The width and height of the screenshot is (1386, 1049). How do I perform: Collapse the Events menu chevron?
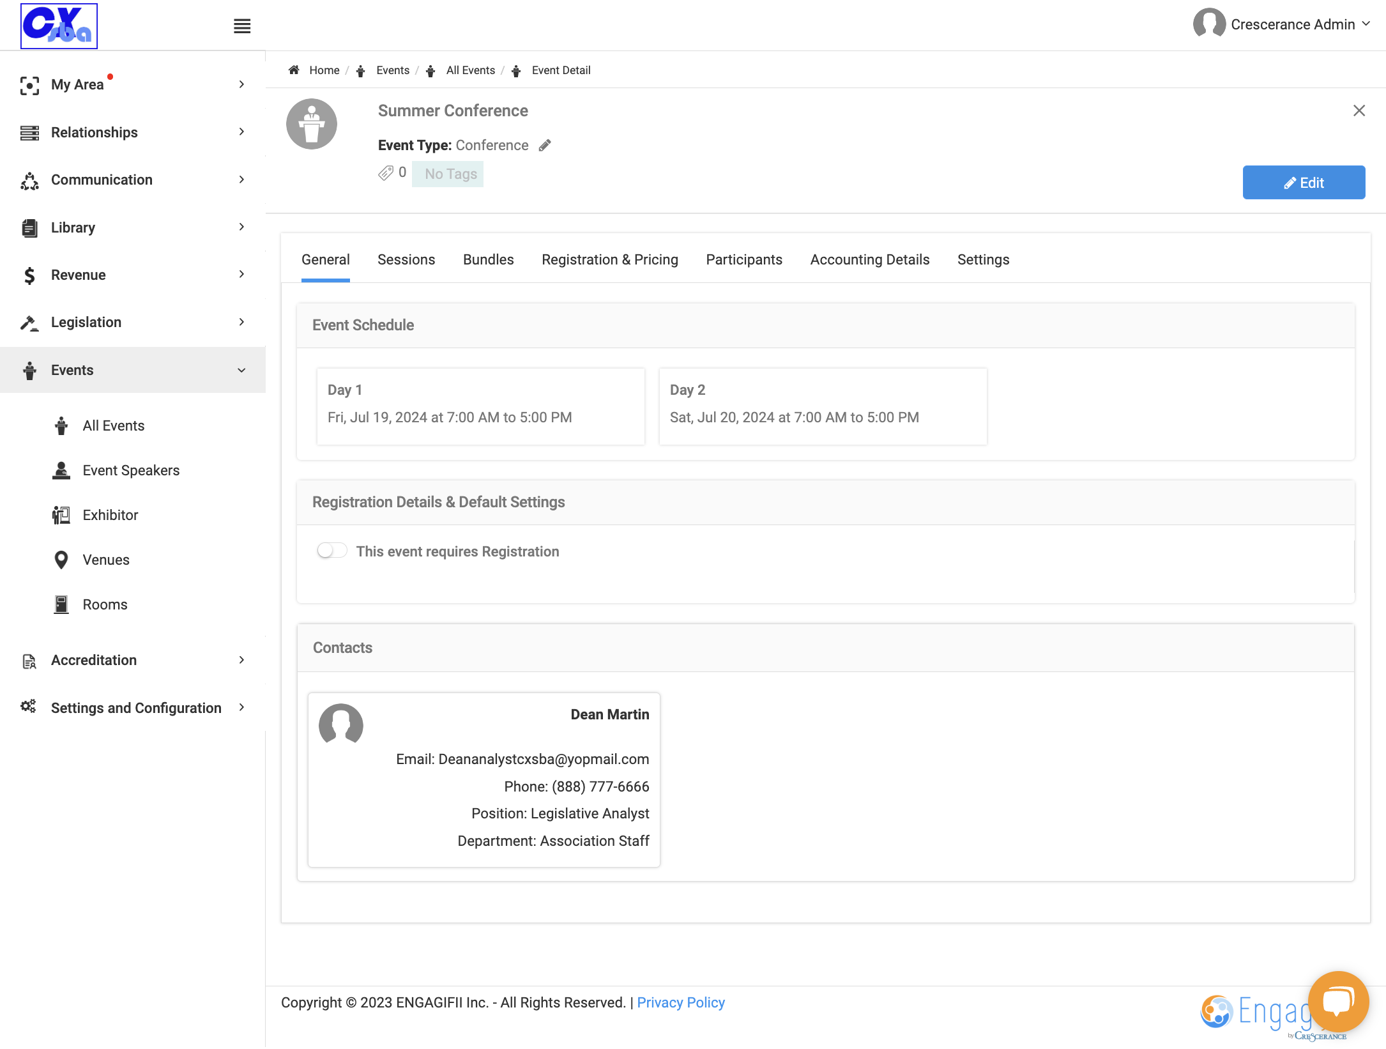(241, 371)
